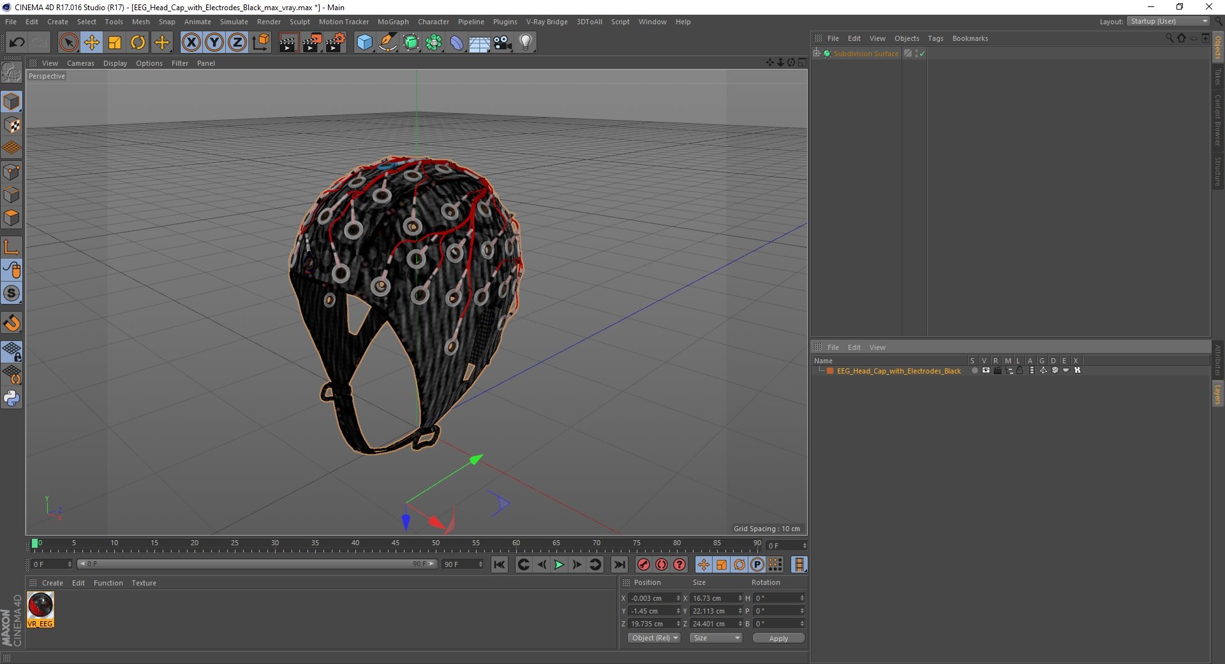This screenshot has width=1225, height=664.
Task: Toggle Y axis lock
Action: click(214, 43)
